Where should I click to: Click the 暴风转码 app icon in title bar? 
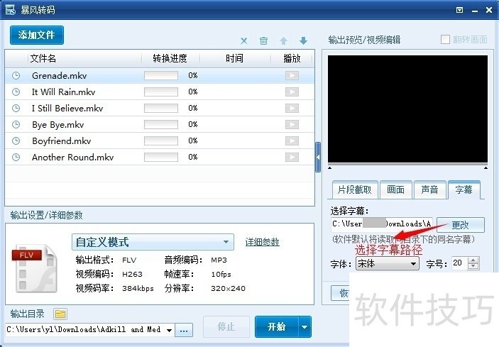10,10
